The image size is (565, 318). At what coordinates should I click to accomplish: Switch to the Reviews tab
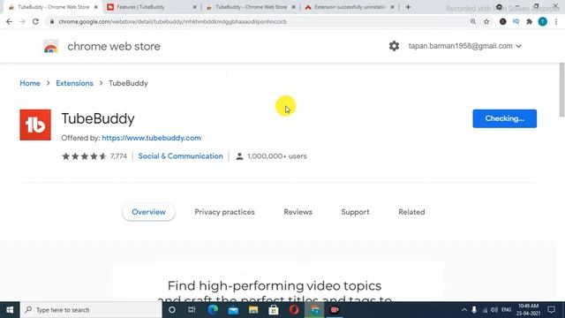click(x=298, y=212)
